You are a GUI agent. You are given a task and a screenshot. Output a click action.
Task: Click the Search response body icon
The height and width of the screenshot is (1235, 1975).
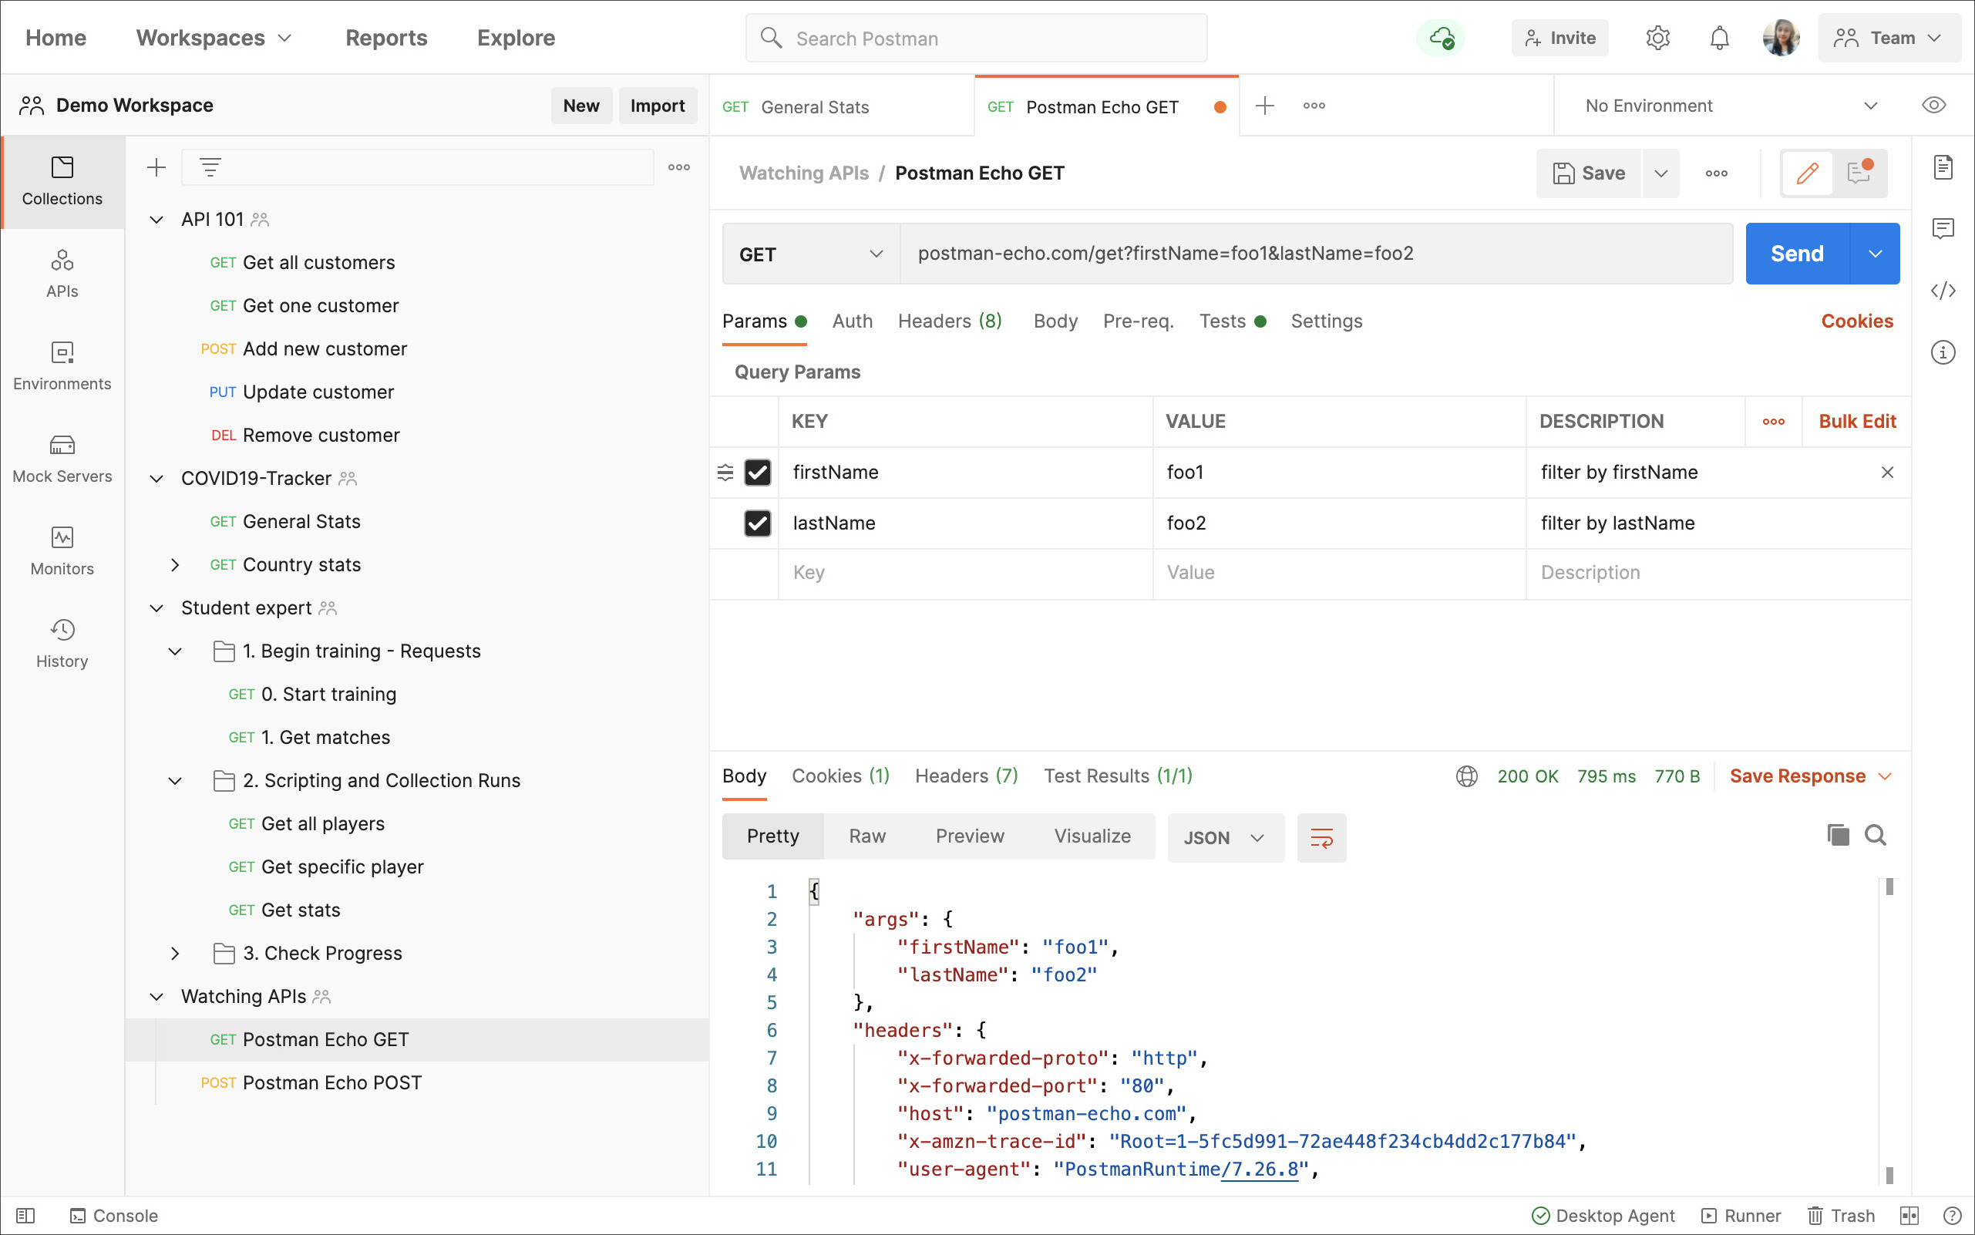(1876, 836)
